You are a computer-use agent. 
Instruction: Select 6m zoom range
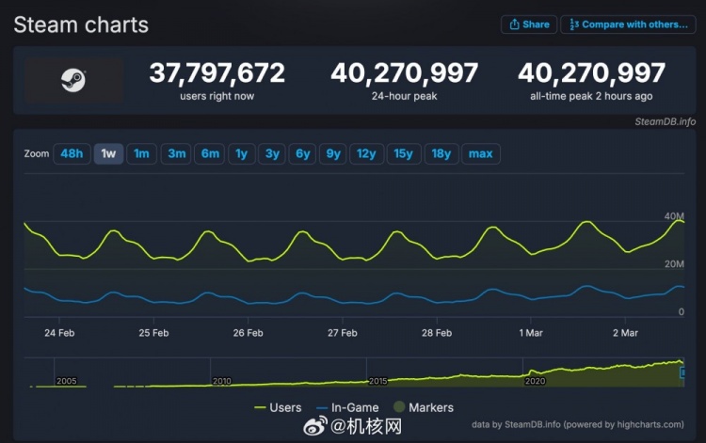(210, 154)
